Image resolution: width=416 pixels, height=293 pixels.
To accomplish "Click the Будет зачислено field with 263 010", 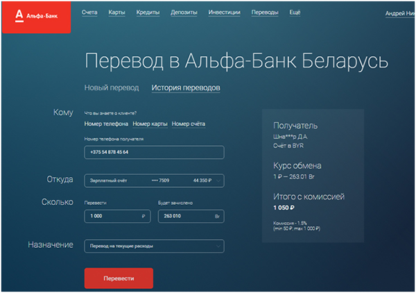I will [191, 216].
